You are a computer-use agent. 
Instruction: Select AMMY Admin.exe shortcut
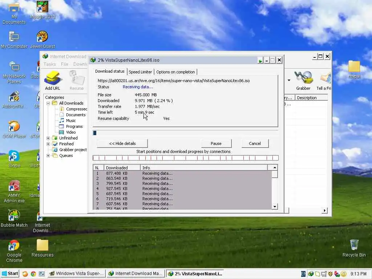click(x=14, y=191)
